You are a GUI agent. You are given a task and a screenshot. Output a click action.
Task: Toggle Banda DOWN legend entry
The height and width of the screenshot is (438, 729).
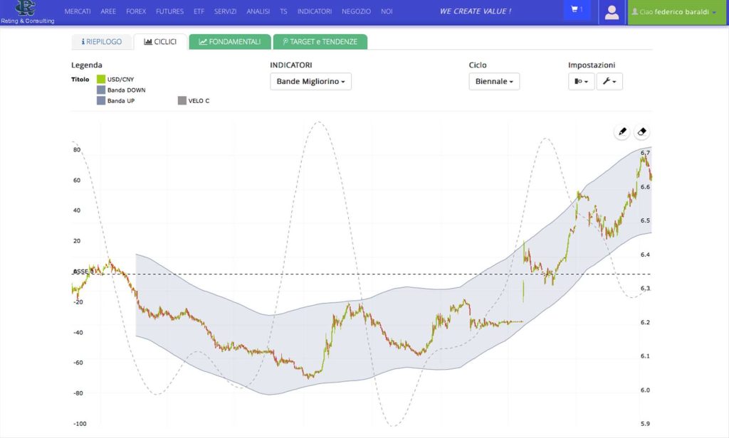[x=121, y=90]
